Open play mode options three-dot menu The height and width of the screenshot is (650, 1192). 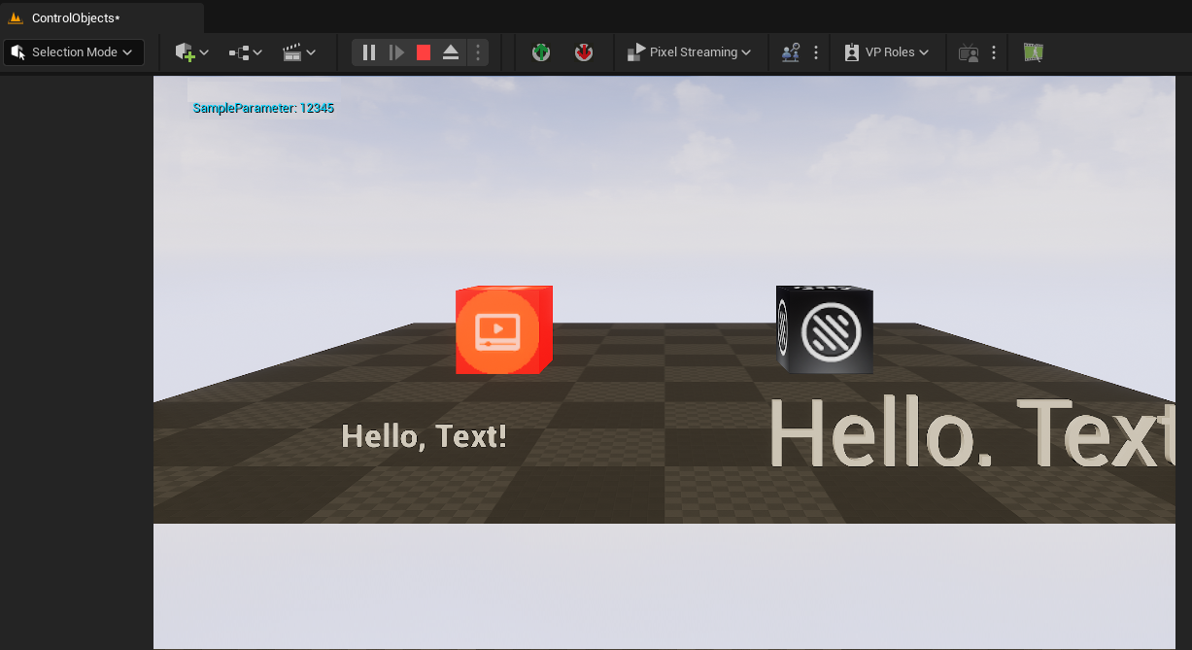click(477, 52)
